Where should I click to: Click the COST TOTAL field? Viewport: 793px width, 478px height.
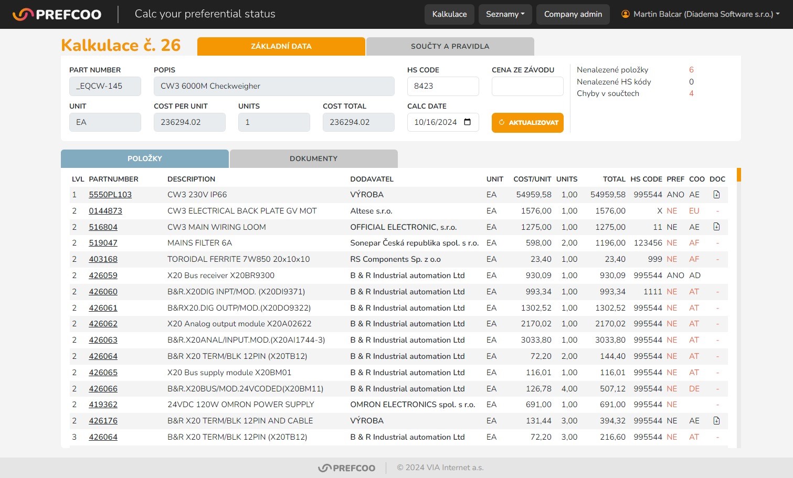pos(358,122)
